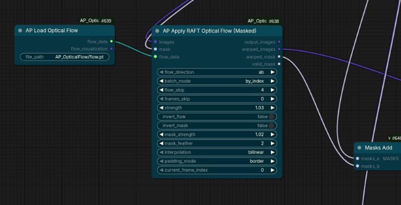The height and width of the screenshot is (205, 401).
Task: Select previous padding_mode option
Action: click(x=161, y=161)
